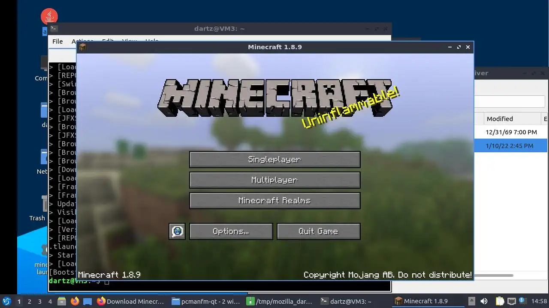Switch to workspace 1
The width and height of the screenshot is (549, 308).
pos(19,302)
